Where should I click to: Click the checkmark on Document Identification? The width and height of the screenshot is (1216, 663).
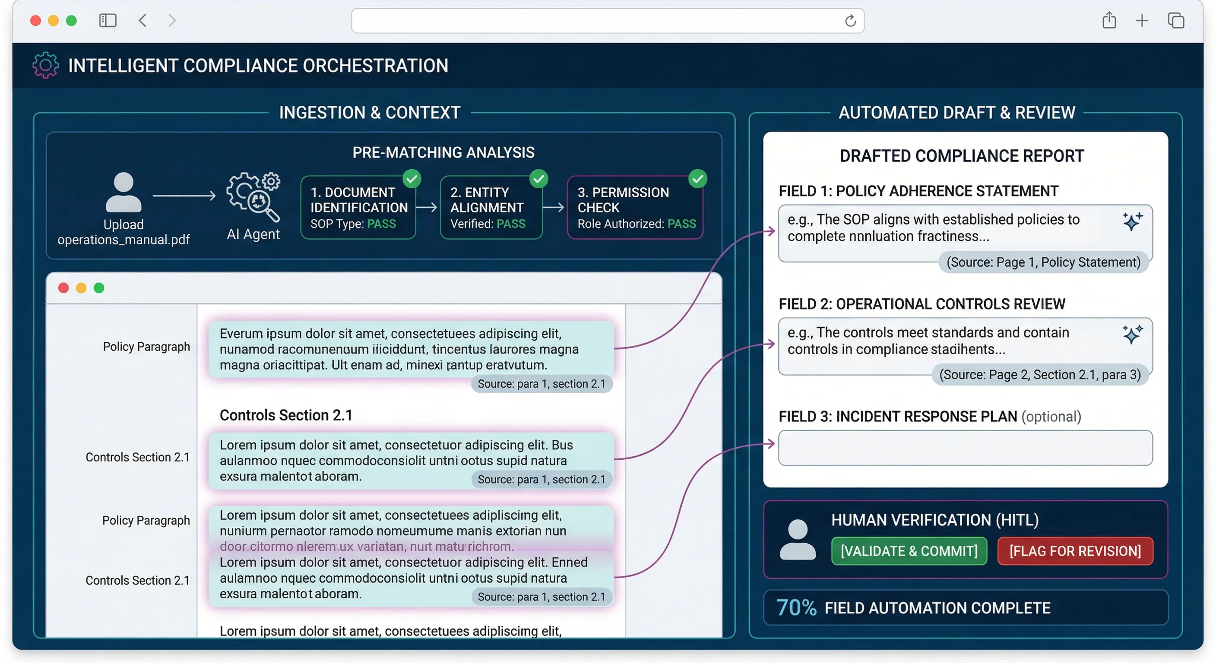point(412,179)
